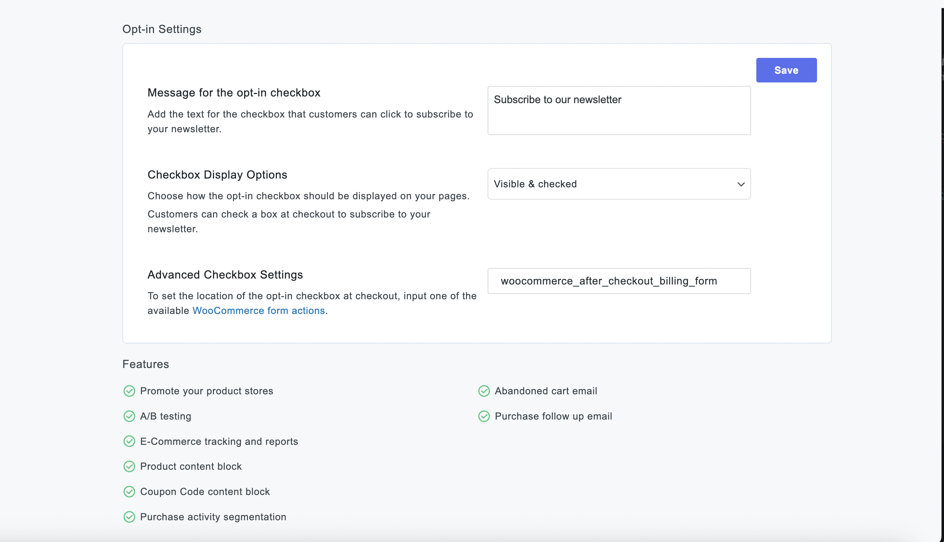Screen dimensions: 944x542
Task: Click the Save button
Action: 786,70
